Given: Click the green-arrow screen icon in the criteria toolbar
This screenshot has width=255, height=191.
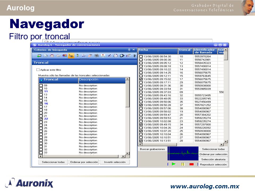Looking at the screenshot, I should coord(39,56).
